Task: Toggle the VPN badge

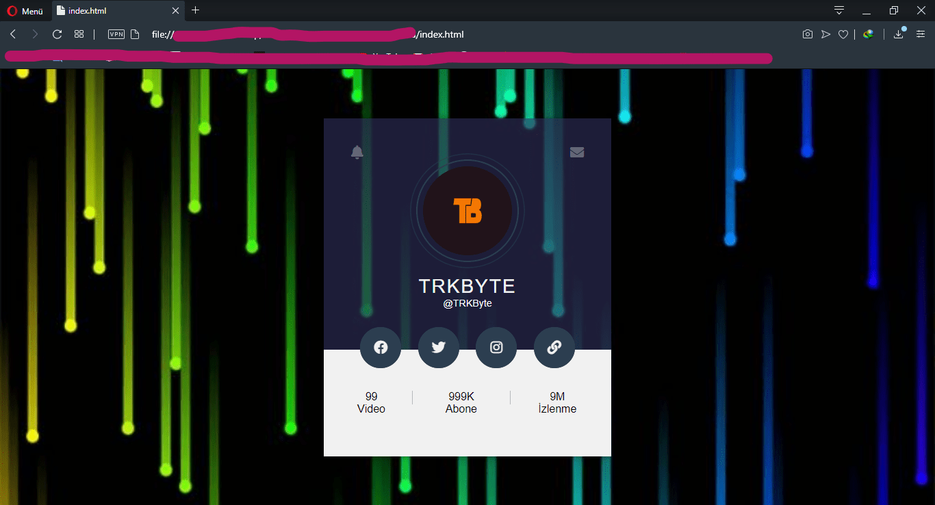Action: (116, 34)
